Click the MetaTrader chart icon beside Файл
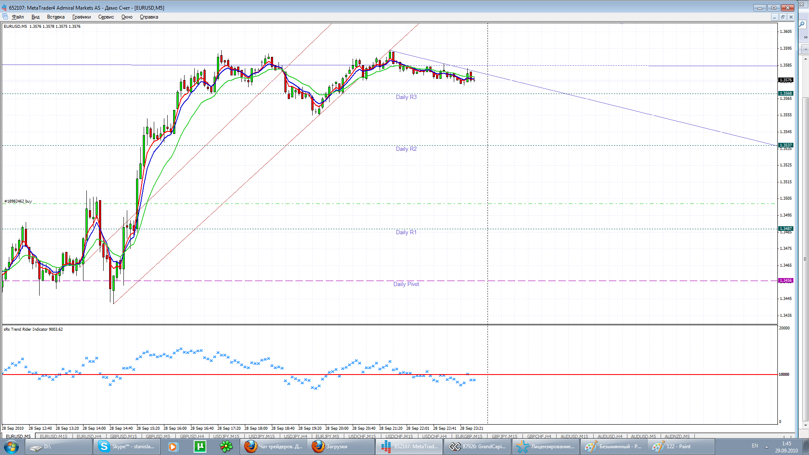The height and width of the screenshot is (455, 809). point(5,17)
